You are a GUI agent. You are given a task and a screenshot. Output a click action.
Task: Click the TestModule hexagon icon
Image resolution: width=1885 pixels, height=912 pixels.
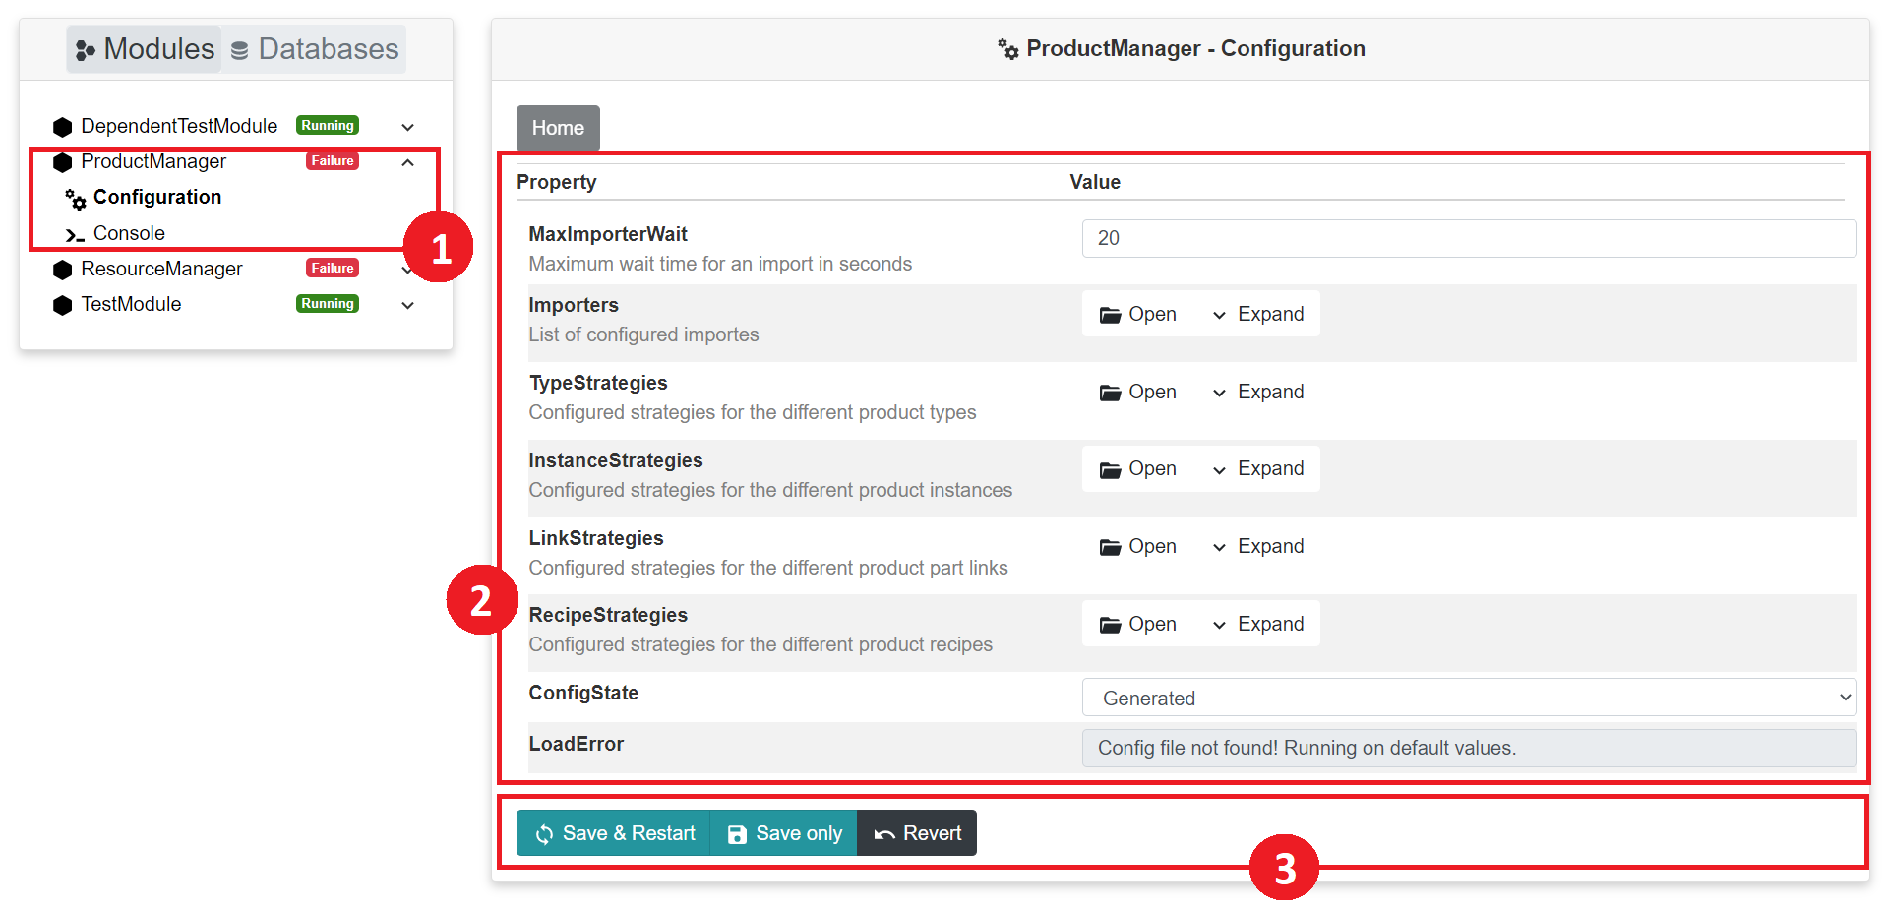[x=63, y=305]
